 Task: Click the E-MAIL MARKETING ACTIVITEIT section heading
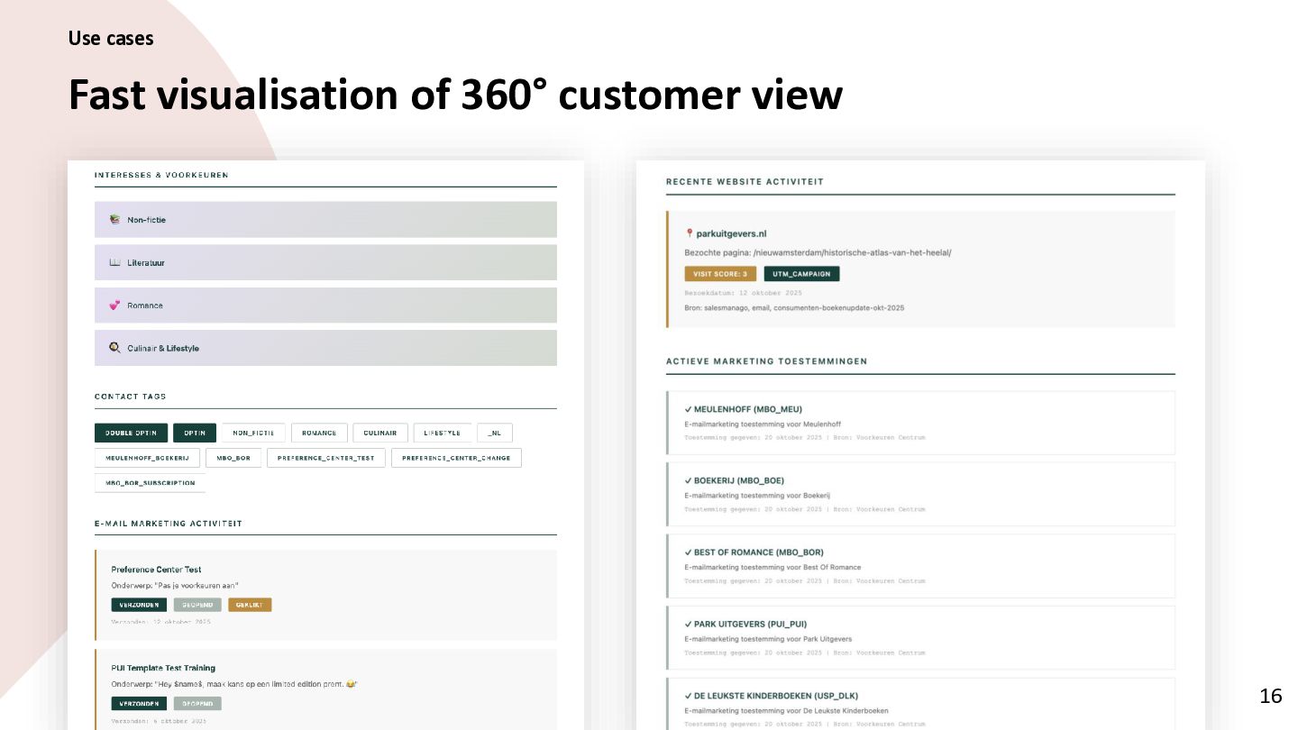169,524
